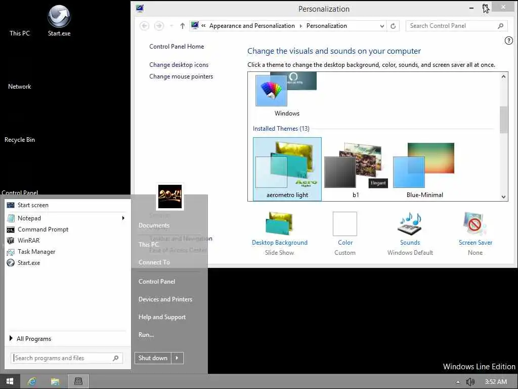
Task: Open the Shut down options arrow
Action: click(177, 358)
